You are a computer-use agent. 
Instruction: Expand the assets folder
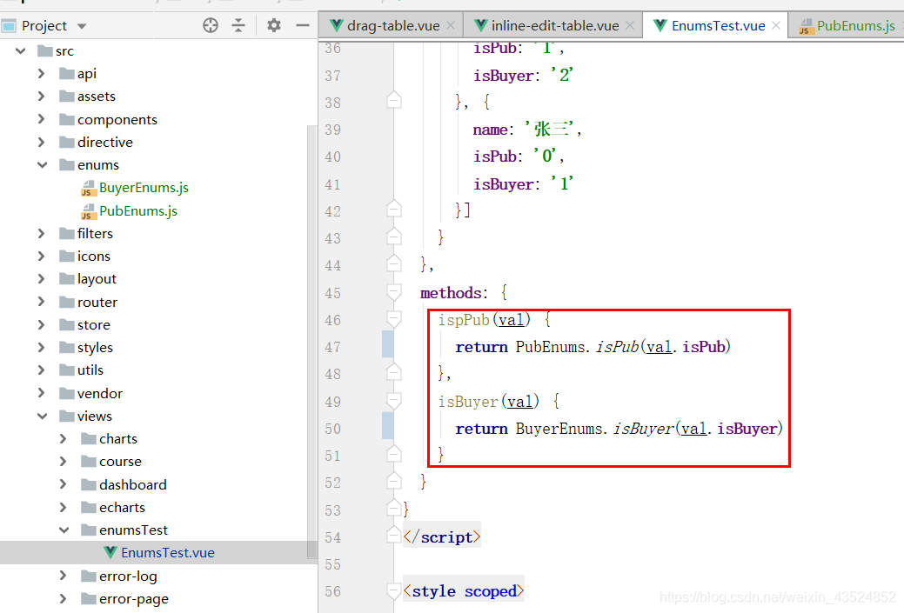point(41,97)
